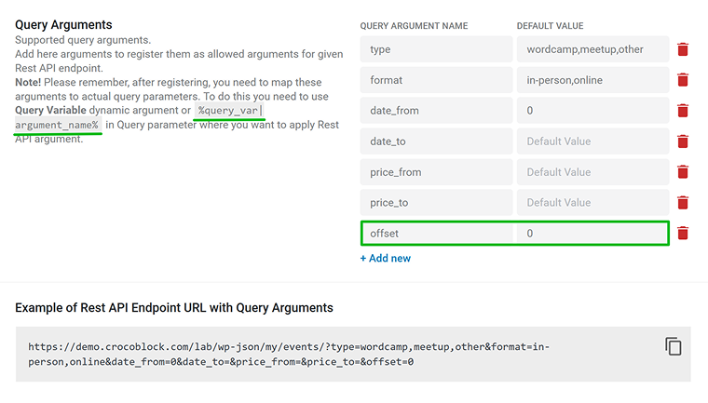Edit the offset default value field
This screenshot has width=708, height=403.
592,234
